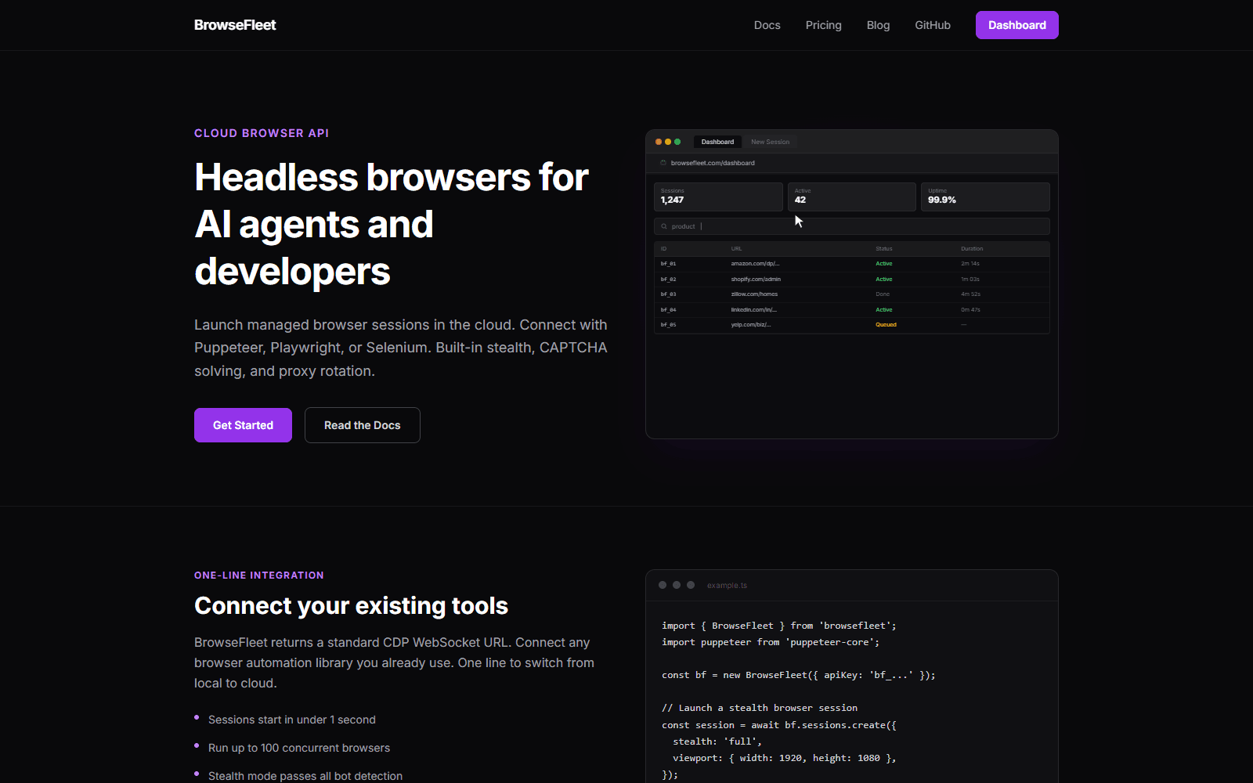1253x783 pixels.
Task: Switch to the New Session tab
Action: pos(770,142)
